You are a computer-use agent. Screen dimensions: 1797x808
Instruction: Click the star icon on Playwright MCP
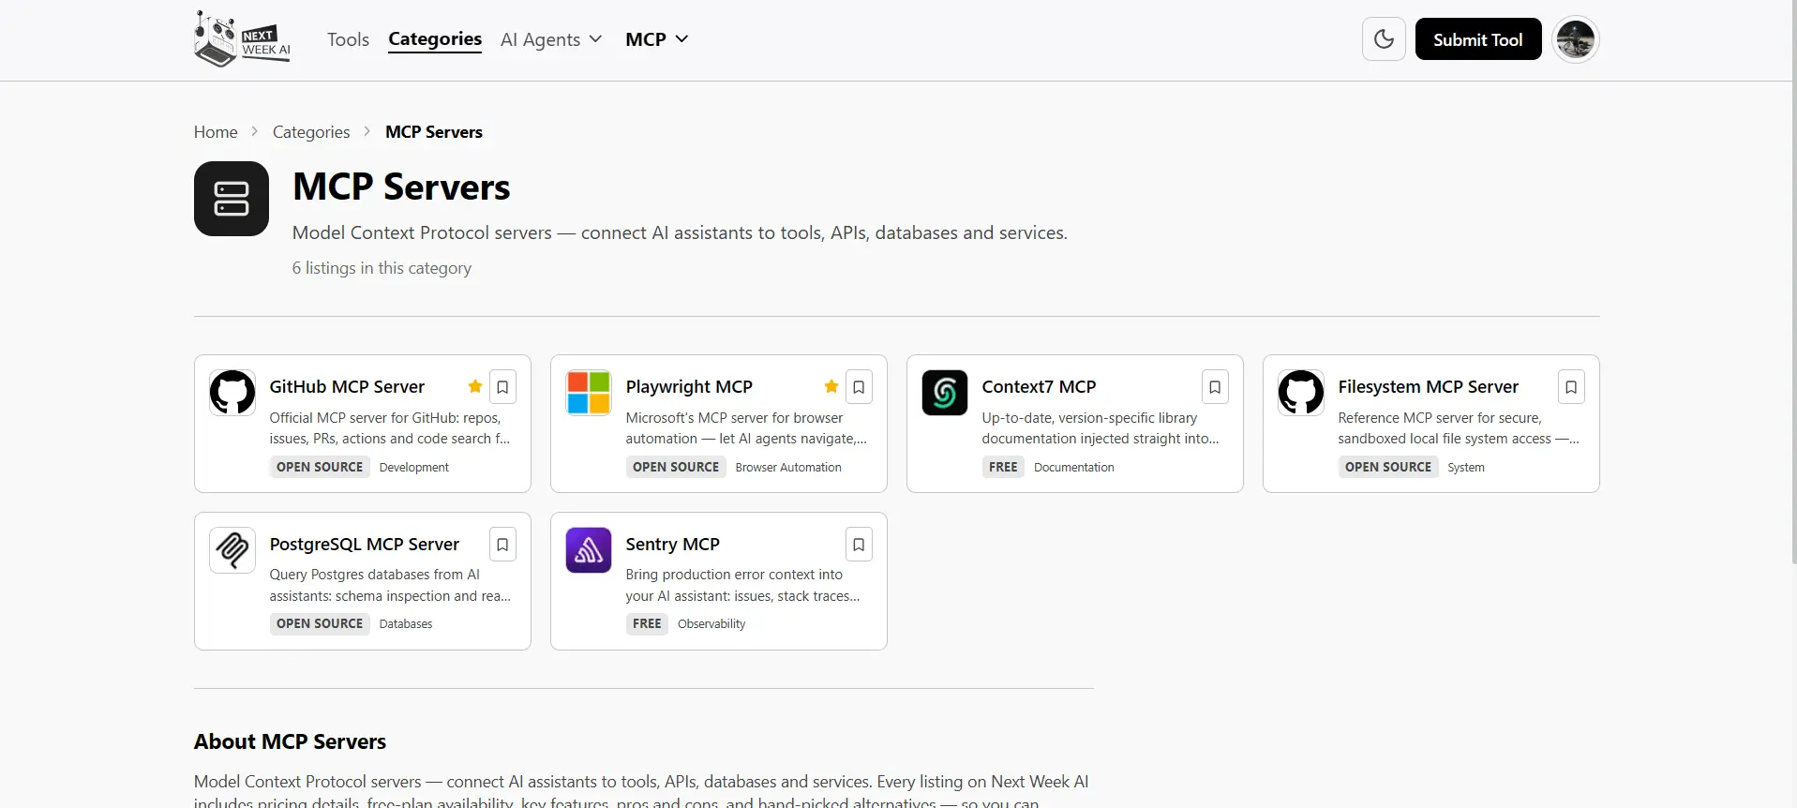coord(831,386)
